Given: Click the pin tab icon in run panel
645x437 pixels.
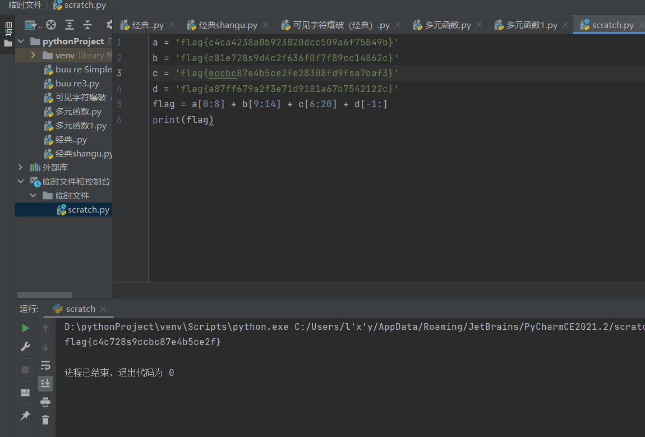Looking at the screenshot, I should [x=25, y=415].
